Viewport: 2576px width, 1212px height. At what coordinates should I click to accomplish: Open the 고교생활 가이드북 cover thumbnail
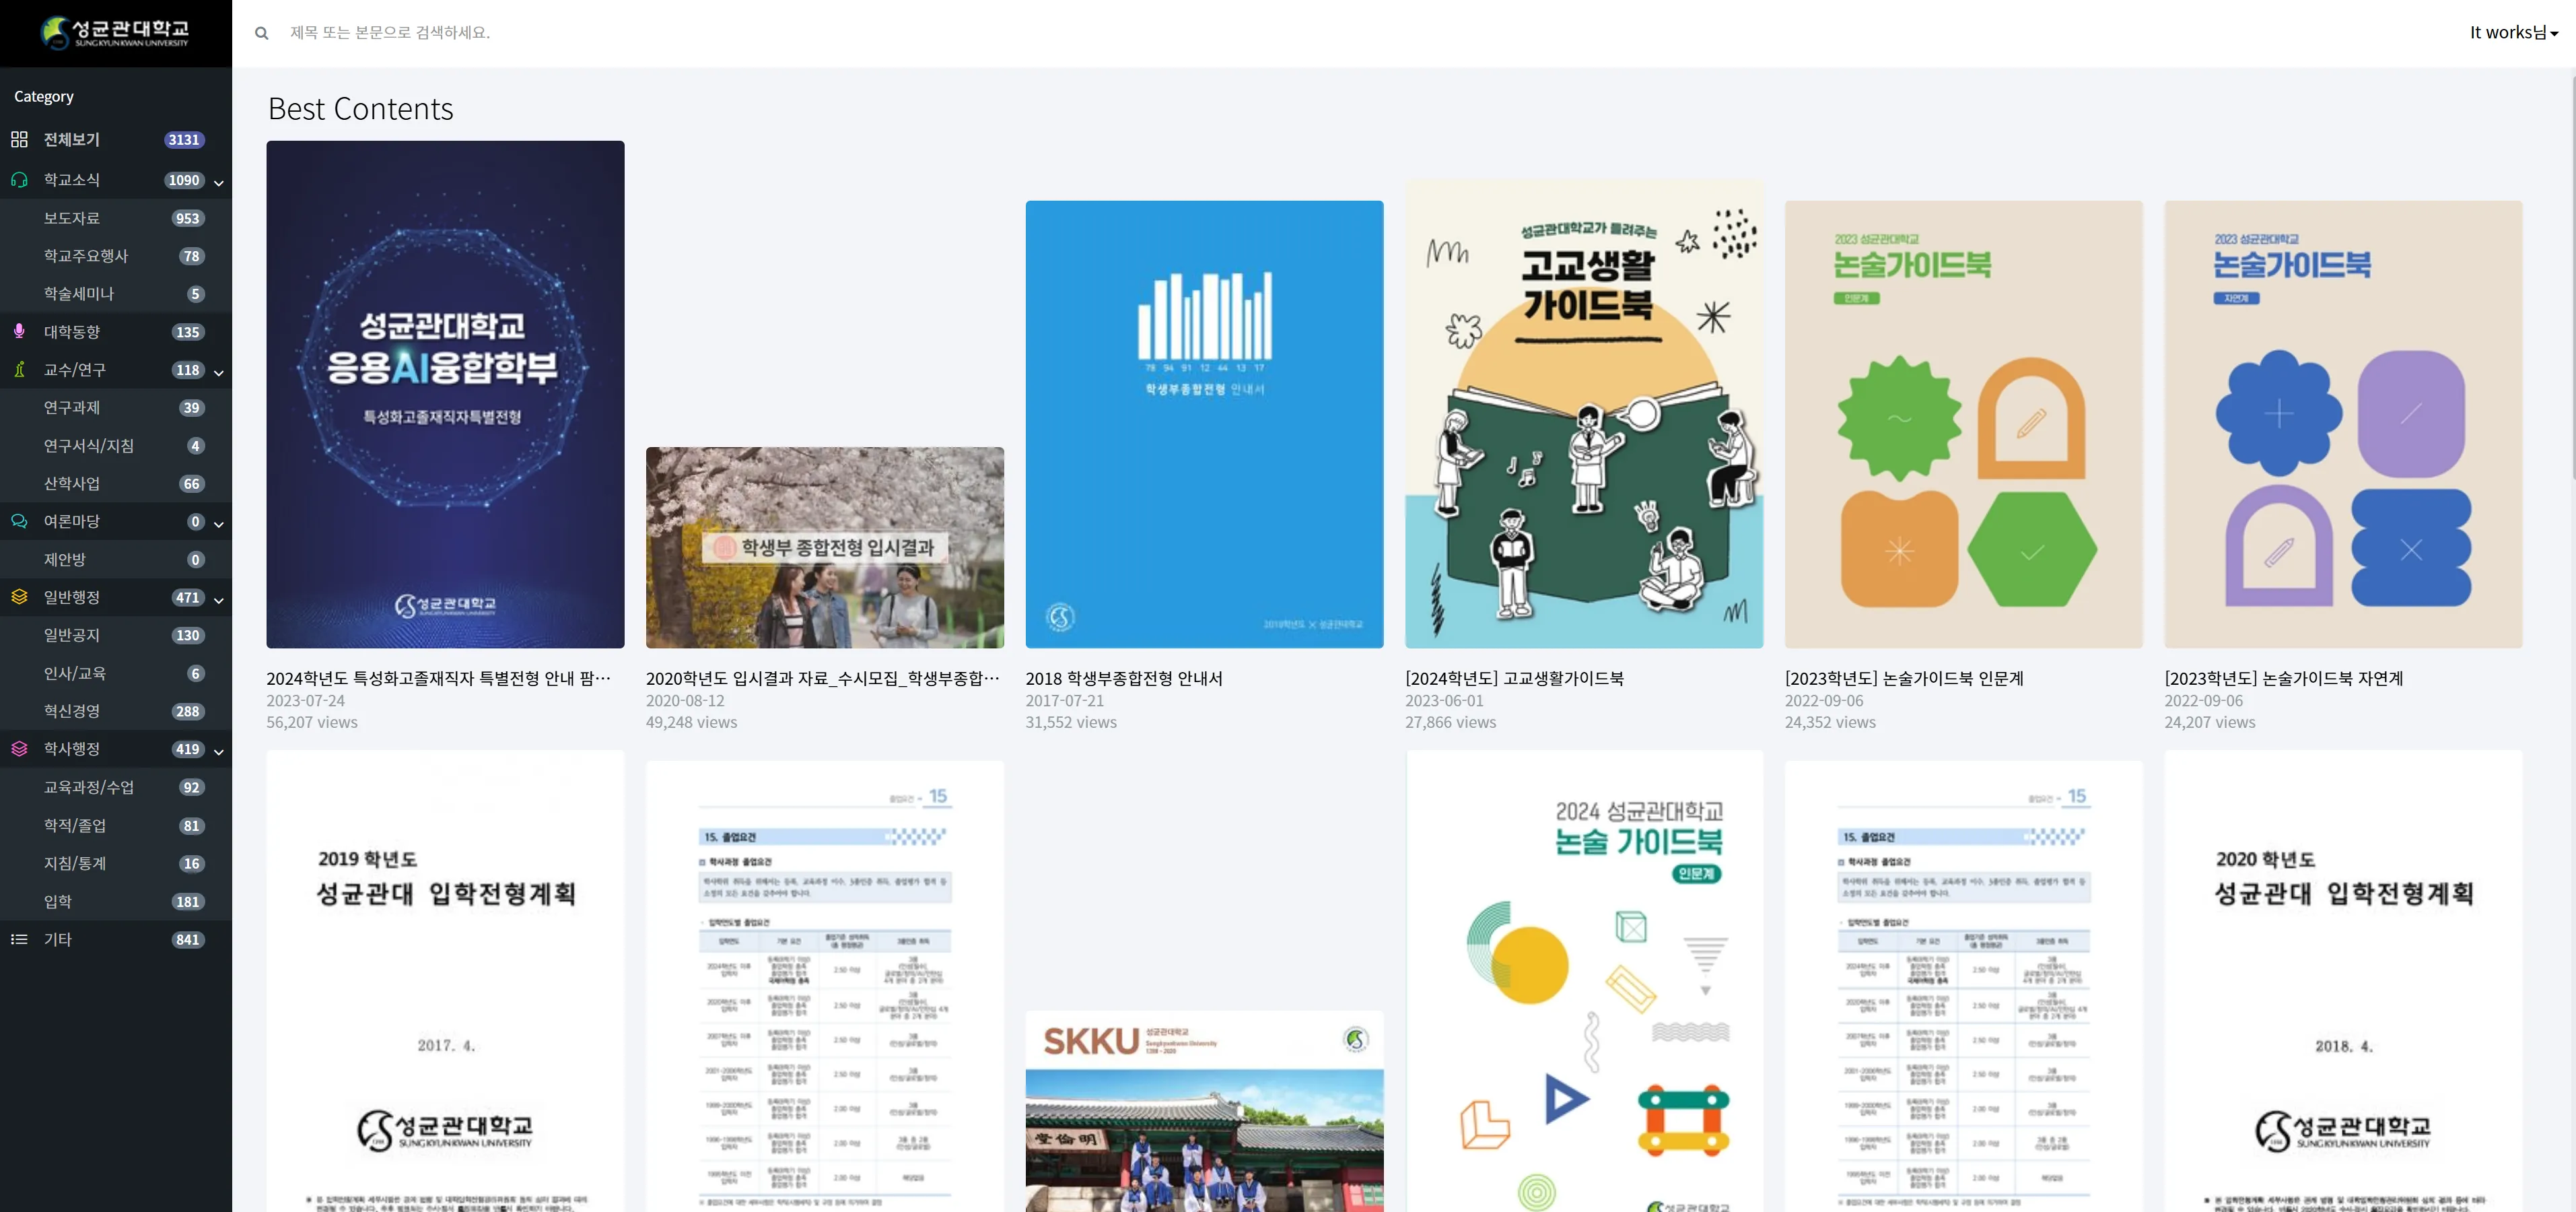click(1584, 414)
